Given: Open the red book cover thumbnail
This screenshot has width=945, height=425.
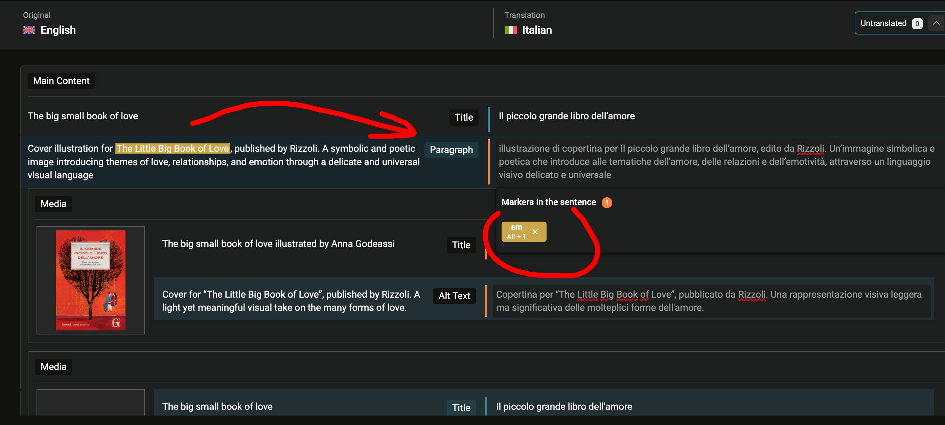Looking at the screenshot, I should click(91, 280).
